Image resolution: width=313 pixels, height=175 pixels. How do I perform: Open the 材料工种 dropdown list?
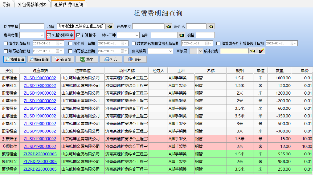tap(137, 35)
